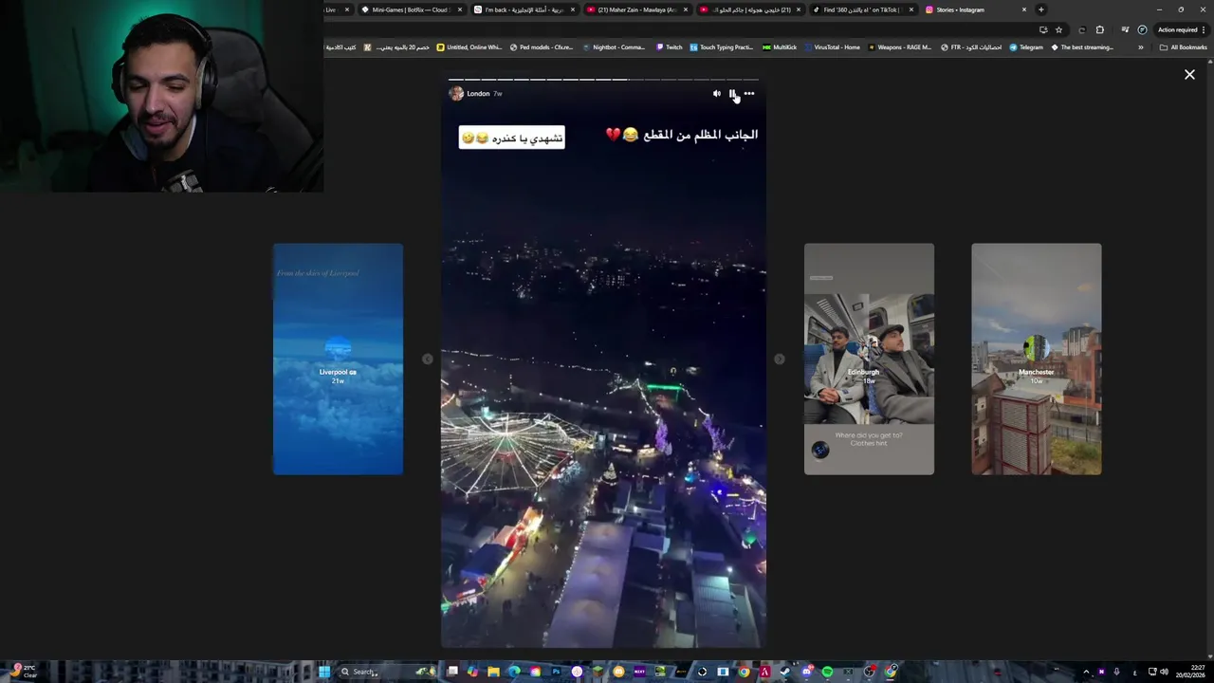Open the London highlight profile picture
This screenshot has width=1214, height=683.
(x=456, y=94)
